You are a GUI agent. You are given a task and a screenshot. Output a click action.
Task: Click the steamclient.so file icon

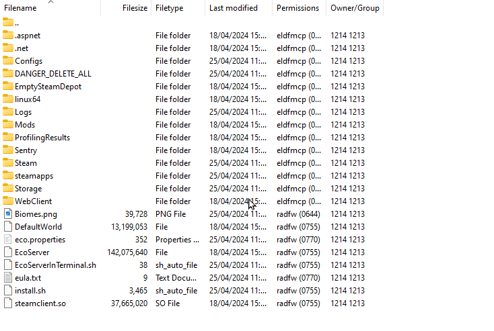point(8,303)
